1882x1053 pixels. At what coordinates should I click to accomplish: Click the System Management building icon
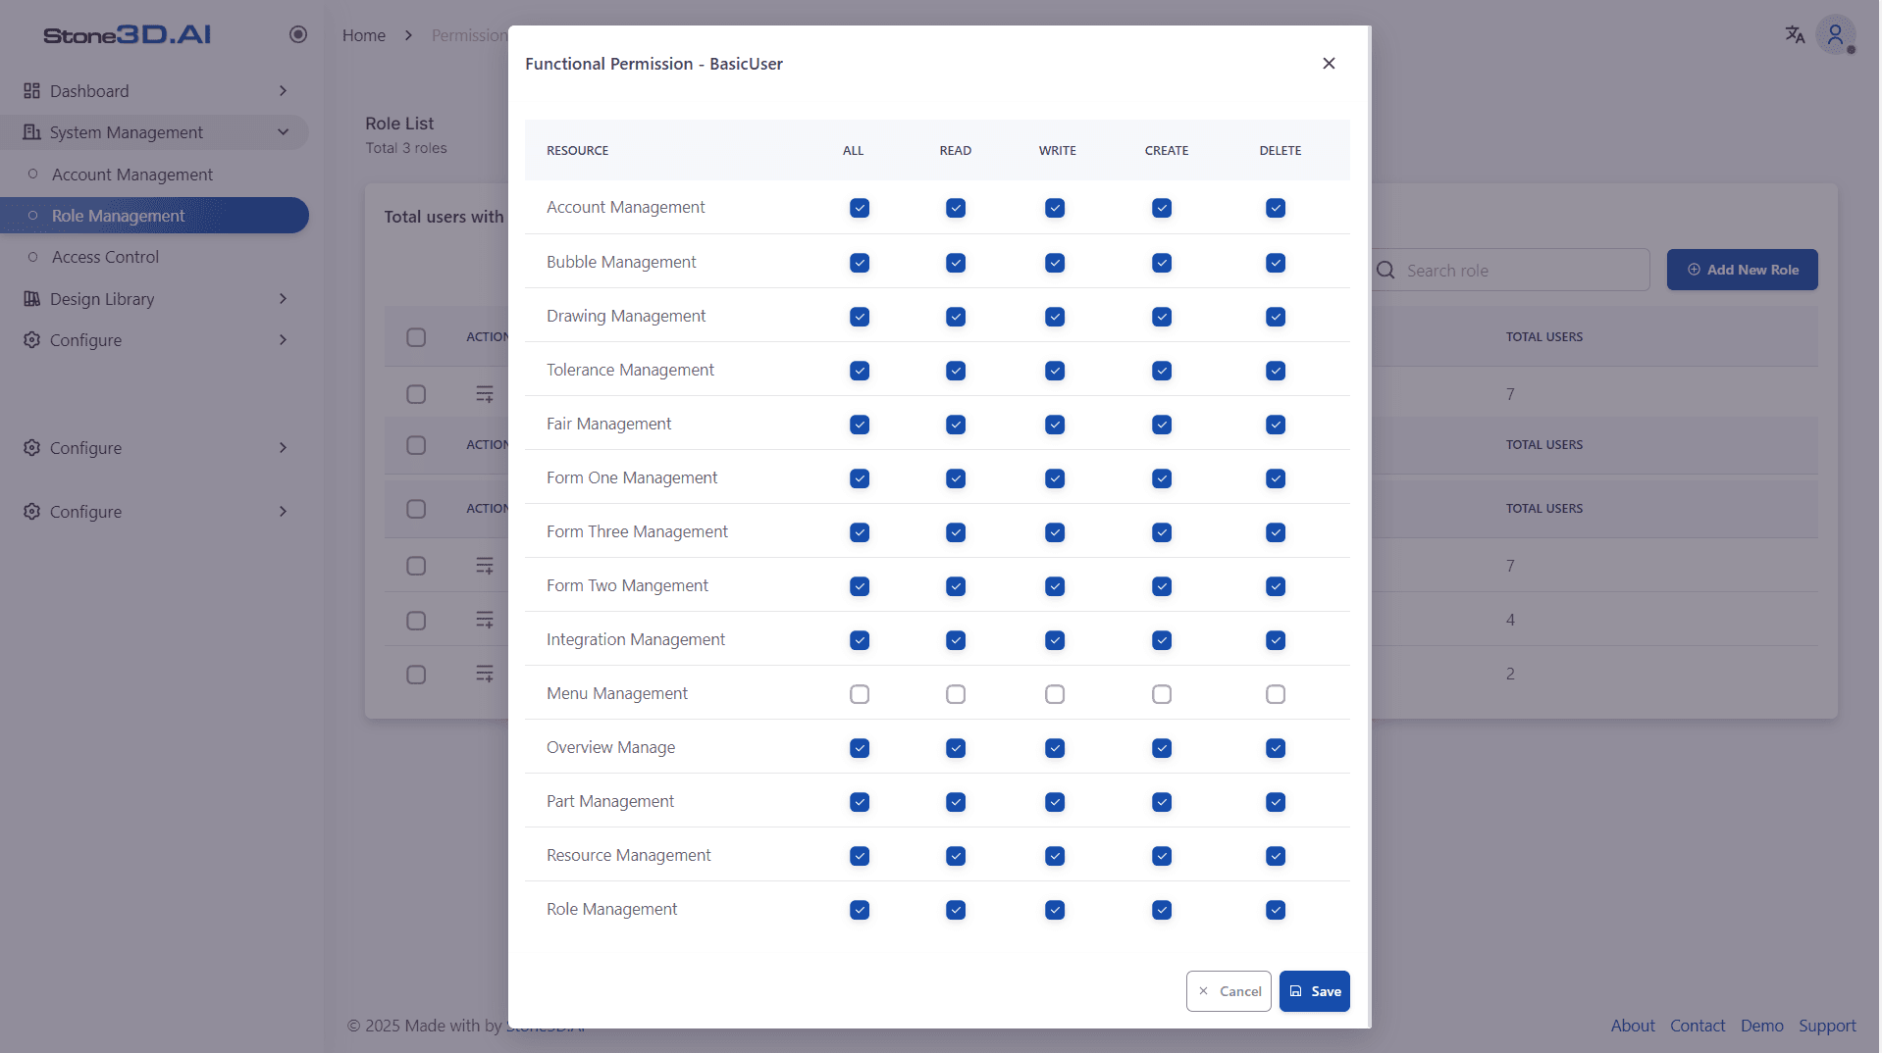pos(31,131)
